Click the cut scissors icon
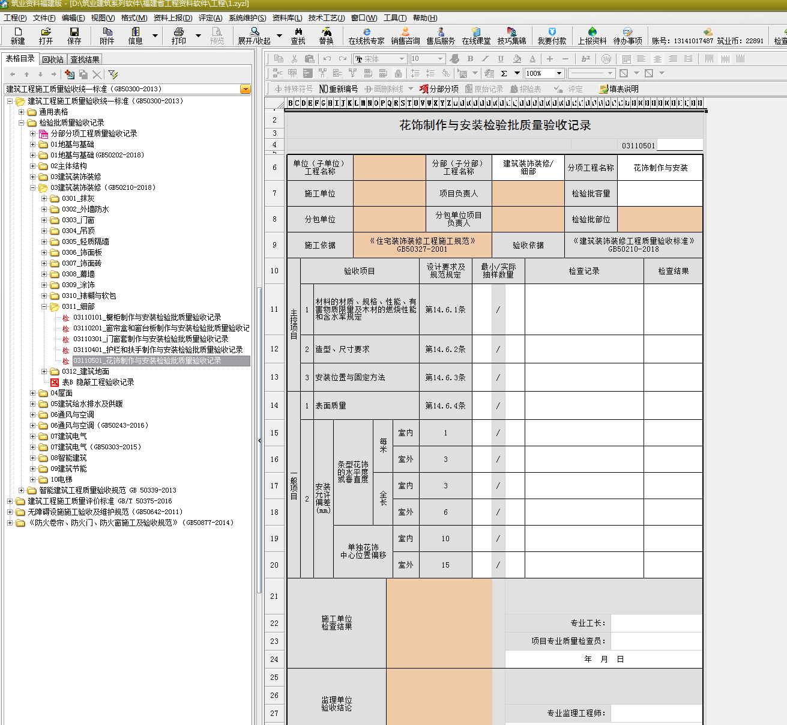 tap(294, 58)
